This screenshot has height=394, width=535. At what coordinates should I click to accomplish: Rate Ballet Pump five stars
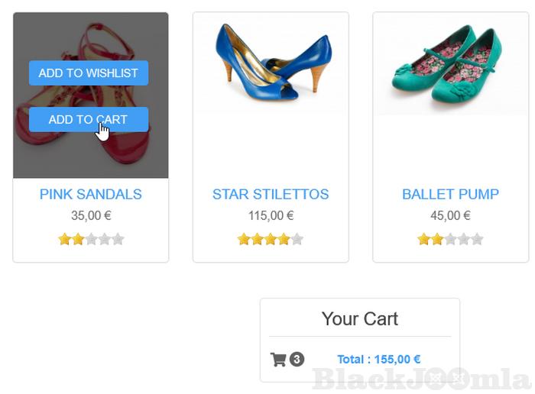pyautogui.click(x=477, y=239)
